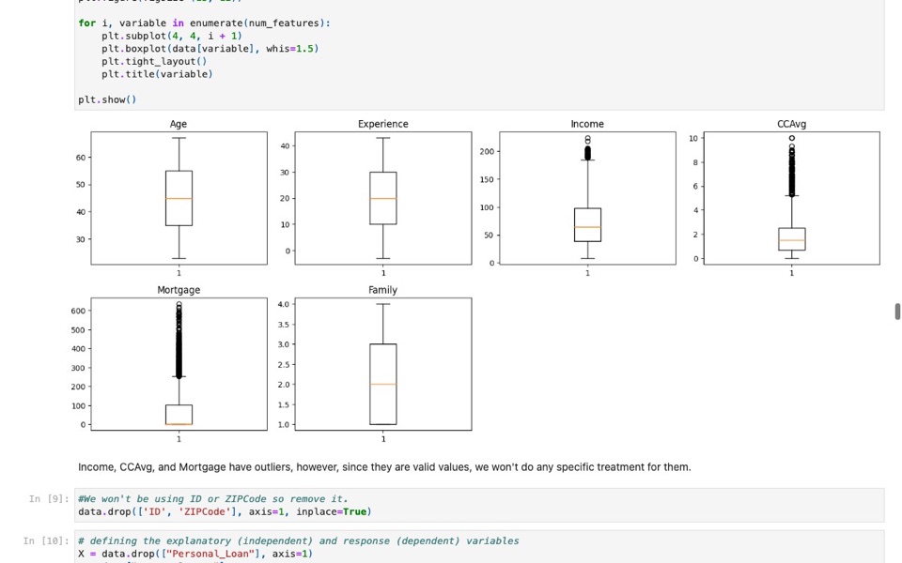Click the '#We won't be using ID' comment
The width and height of the screenshot is (902, 563).
pyautogui.click(x=213, y=498)
